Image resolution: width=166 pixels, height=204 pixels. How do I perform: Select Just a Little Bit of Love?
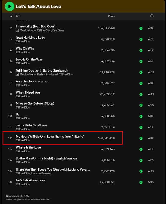click(32, 125)
